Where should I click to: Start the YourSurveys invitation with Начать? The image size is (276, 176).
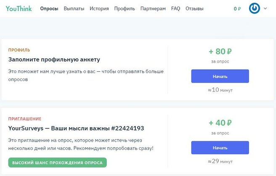tap(220, 148)
